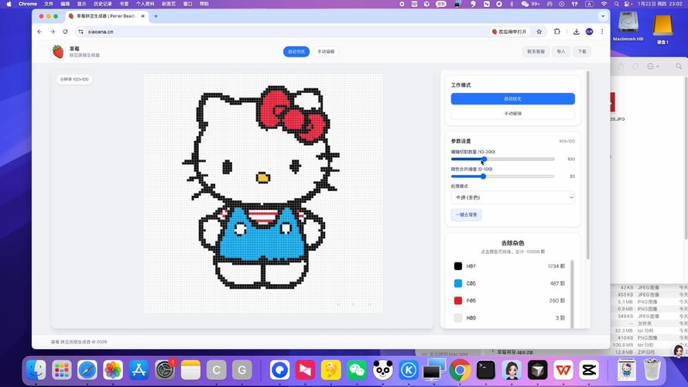688x387 pixels.
Task: Click the color list scrollbar
Action: [x=572, y=293]
